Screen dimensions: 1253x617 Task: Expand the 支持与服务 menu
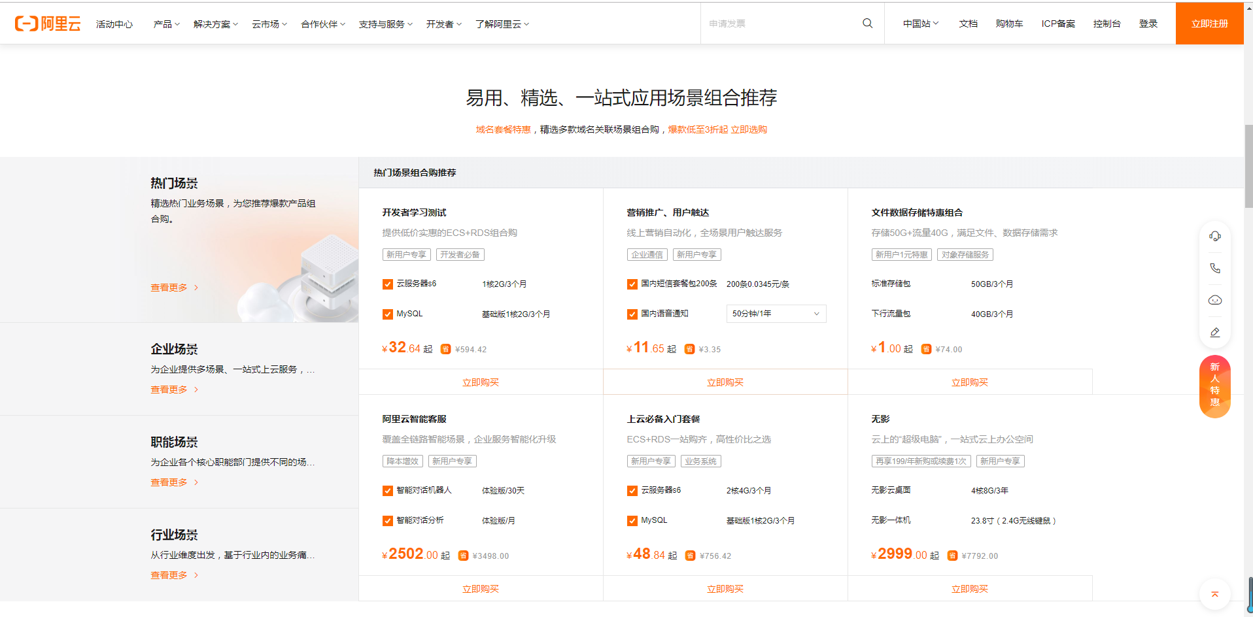click(386, 24)
